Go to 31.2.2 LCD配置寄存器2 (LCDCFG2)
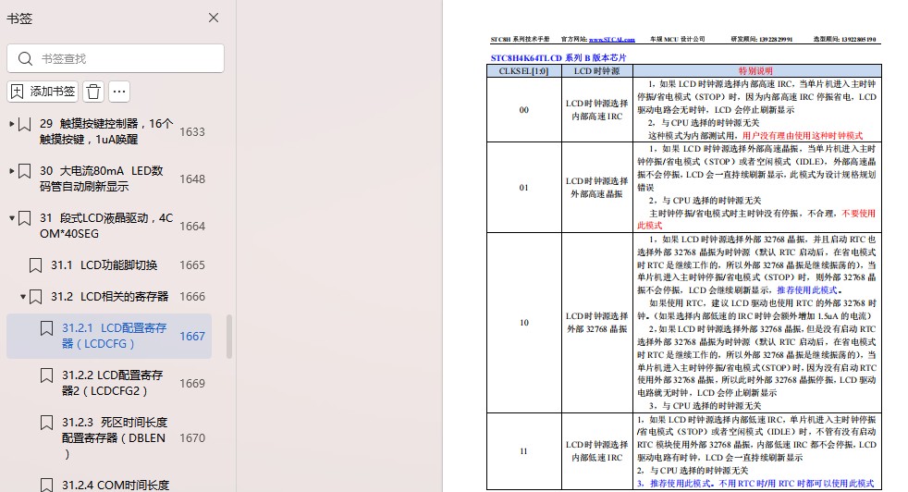This screenshot has width=908, height=492. [112, 383]
